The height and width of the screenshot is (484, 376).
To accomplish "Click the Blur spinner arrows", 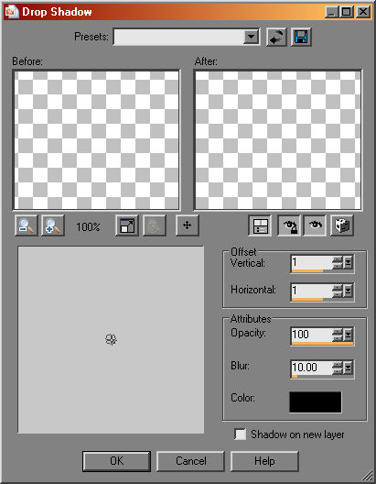I will [338, 368].
